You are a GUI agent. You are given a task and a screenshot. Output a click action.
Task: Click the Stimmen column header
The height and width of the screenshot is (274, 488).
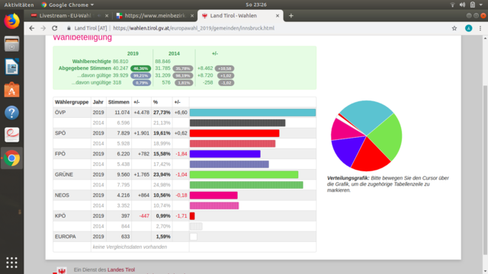(x=119, y=102)
